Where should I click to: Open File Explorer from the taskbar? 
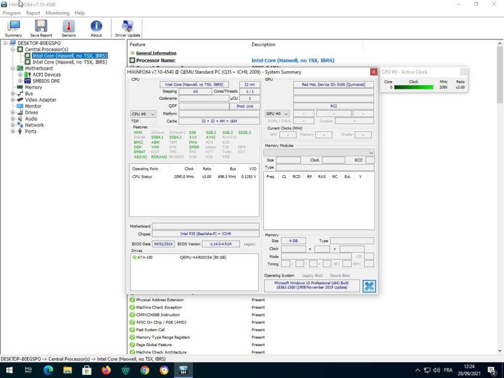[67, 370]
